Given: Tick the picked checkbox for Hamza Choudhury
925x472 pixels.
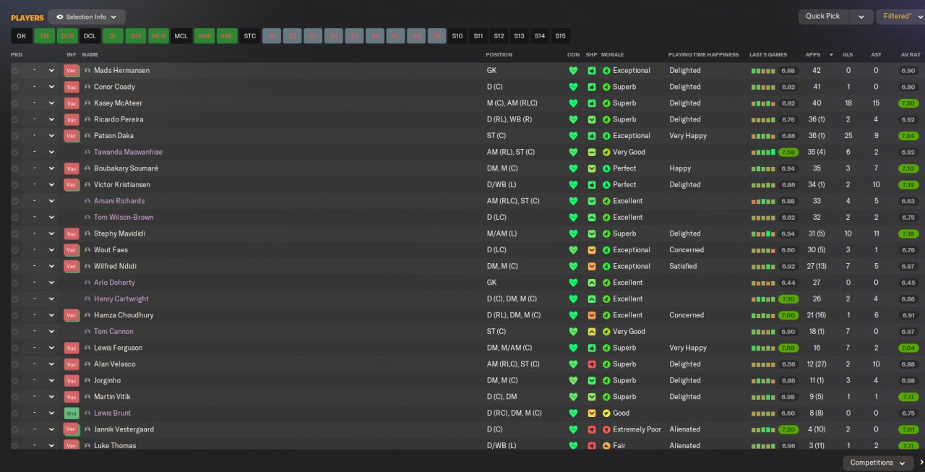Looking at the screenshot, I should click(x=15, y=315).
